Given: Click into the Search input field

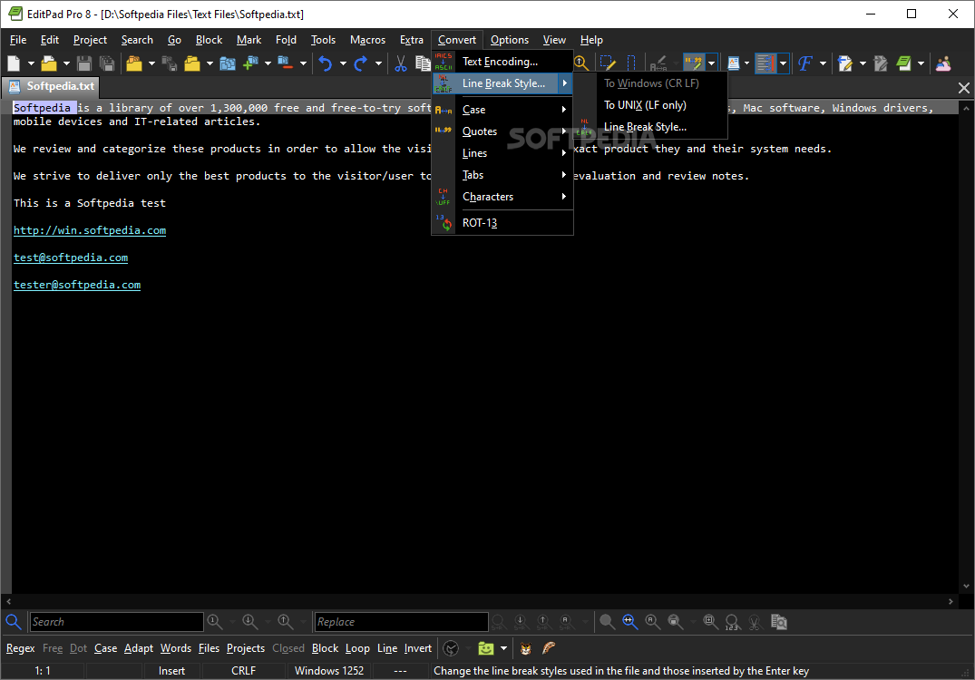Looking at the screenshot, I should tap(116, 622).
